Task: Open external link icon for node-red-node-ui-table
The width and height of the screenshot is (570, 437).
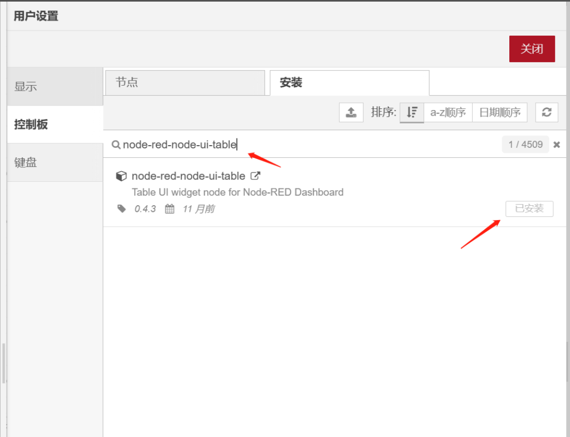Action: click(x=255, y=176)
